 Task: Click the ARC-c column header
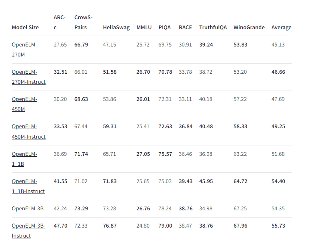pos(60,22)
